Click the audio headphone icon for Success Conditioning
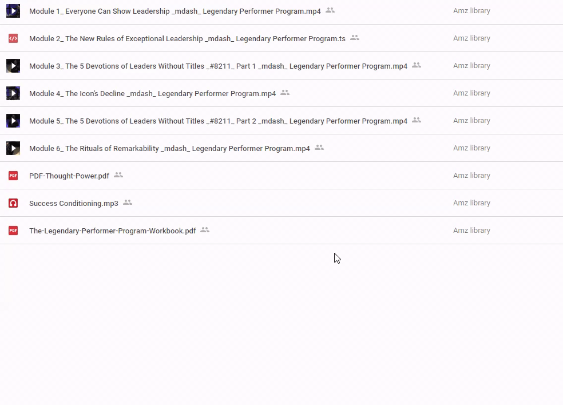The height and width of the screenshot is (405, 563). point(13,203)
